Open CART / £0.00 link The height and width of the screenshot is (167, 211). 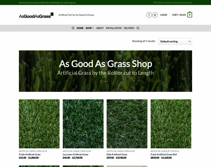(x=179, y=15)
